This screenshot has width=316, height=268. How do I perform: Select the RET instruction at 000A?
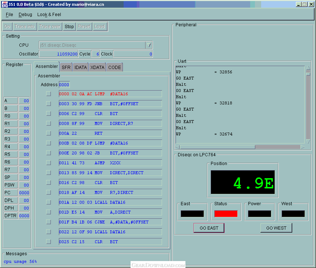pos(110,133)
